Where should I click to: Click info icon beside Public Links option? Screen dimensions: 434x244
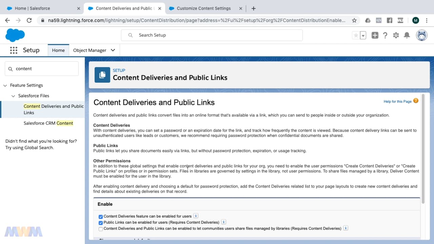click(223, 222)
